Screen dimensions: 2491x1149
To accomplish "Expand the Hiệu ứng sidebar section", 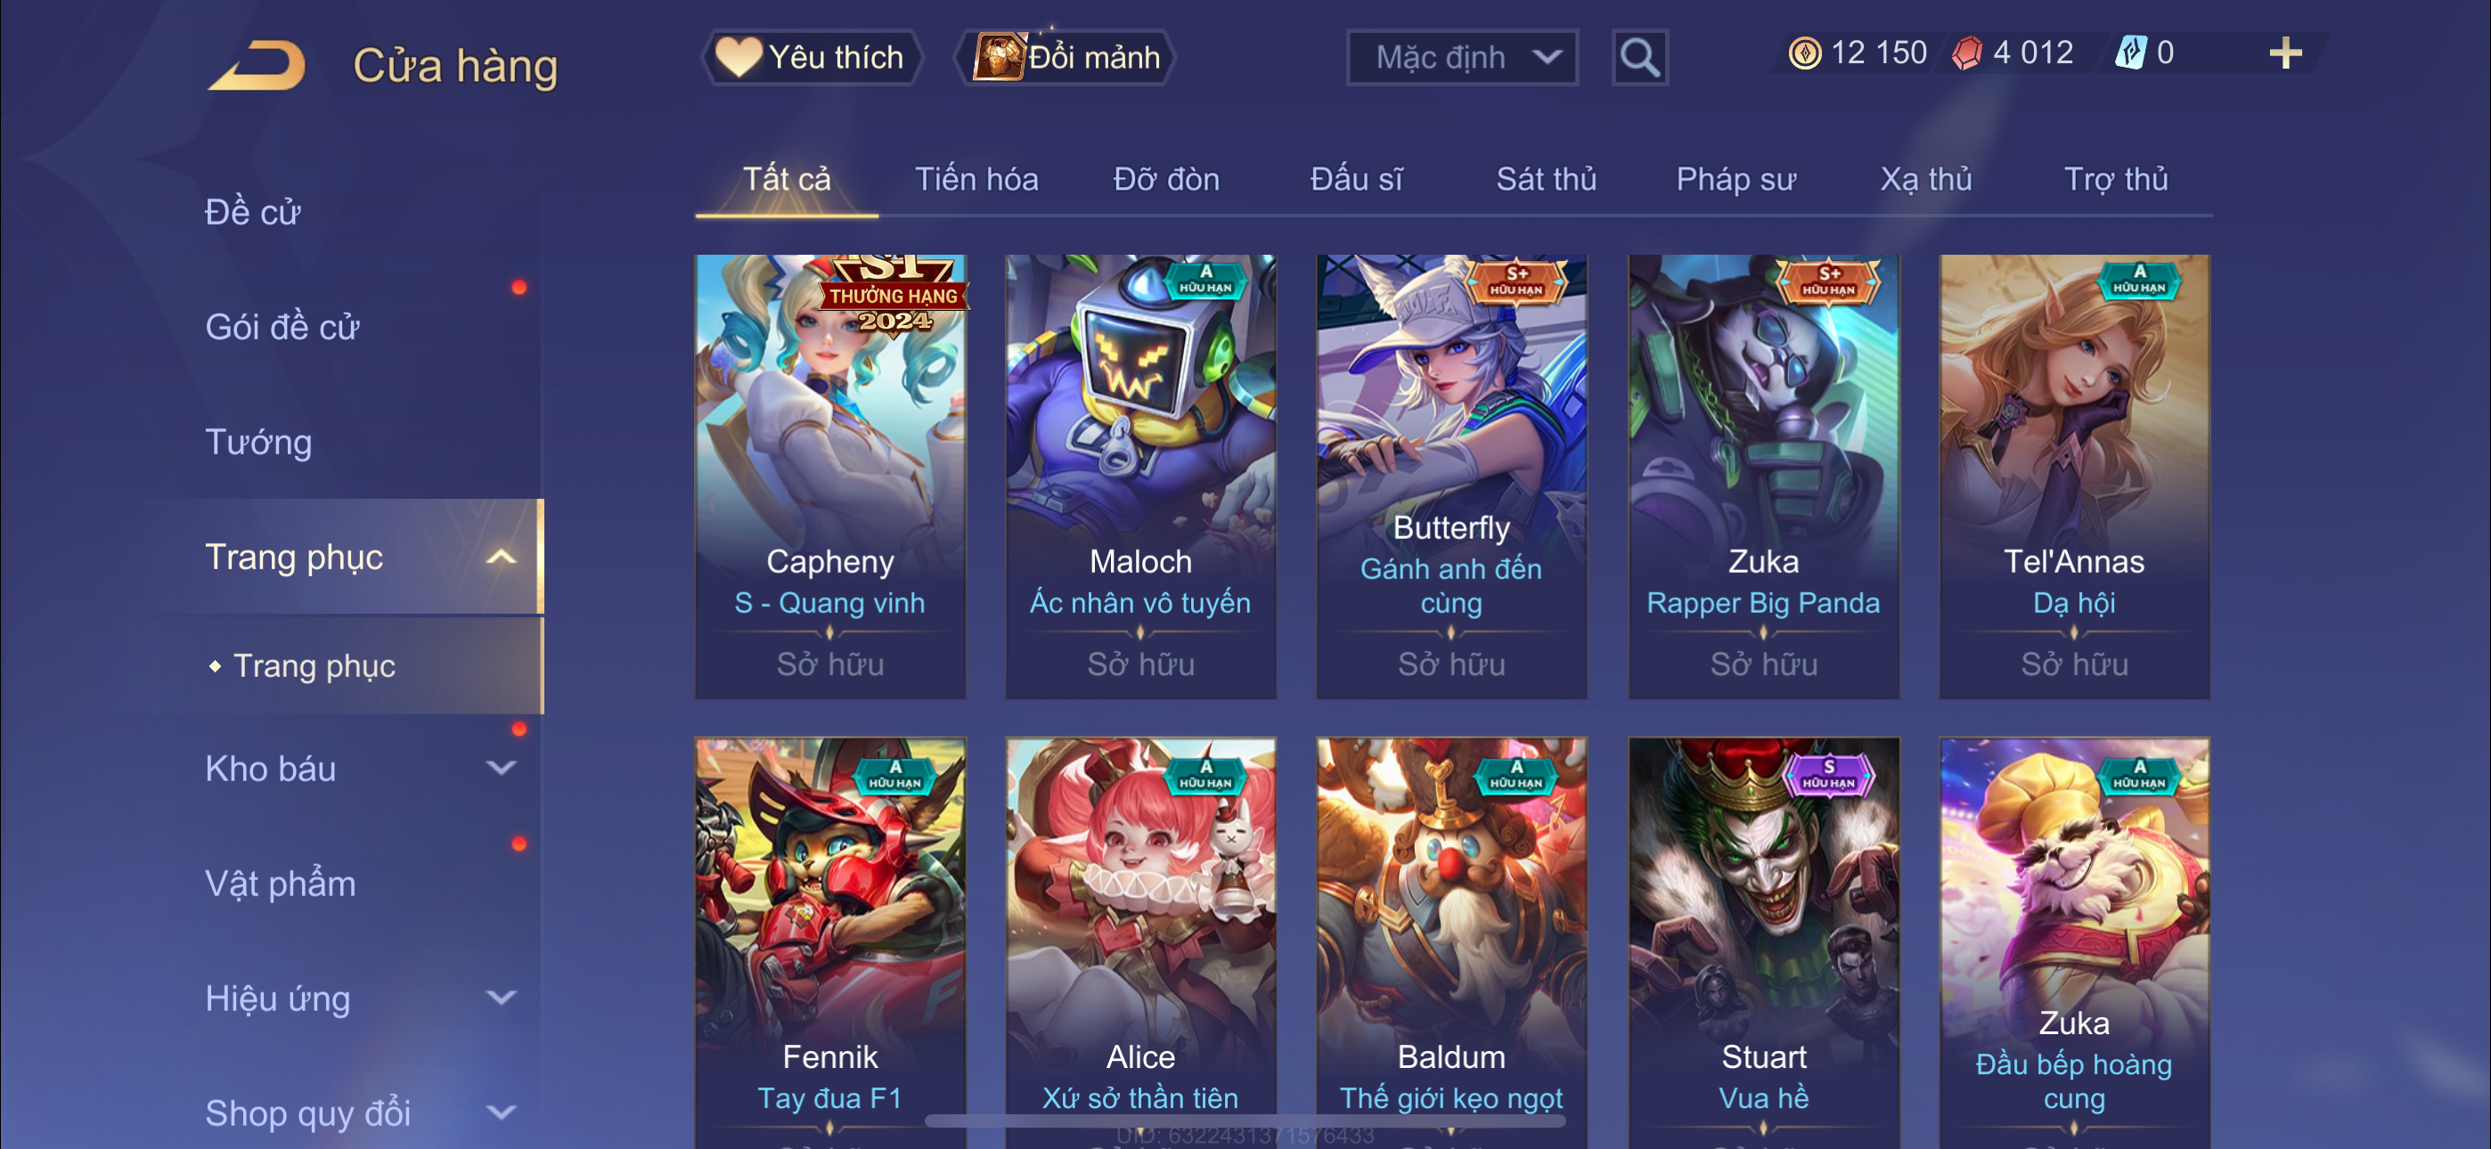I will tap(501, 998).
